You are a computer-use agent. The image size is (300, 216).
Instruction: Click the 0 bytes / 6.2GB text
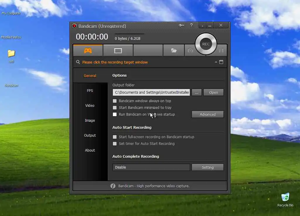tap(127, 38)
